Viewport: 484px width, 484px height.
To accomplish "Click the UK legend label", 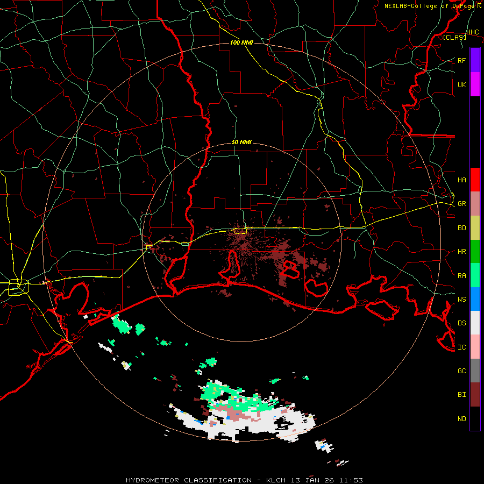I will [x=461, y=84].
